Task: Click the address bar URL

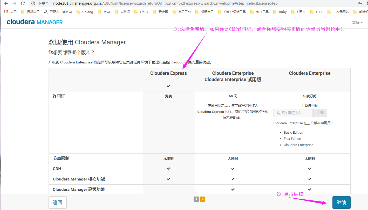Action: [x=165, y=3]
